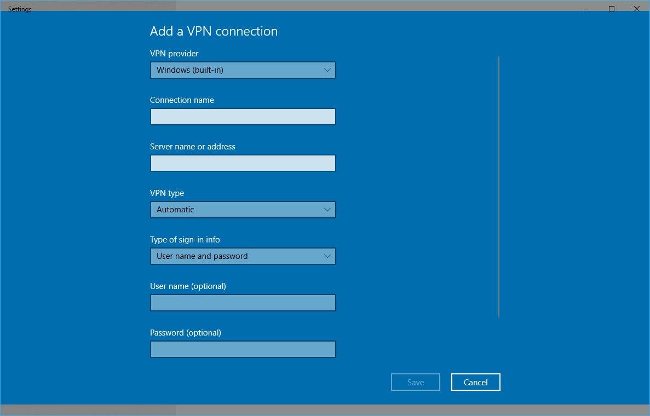Click the "Add a VPN connection" heading

coord(214,31)
